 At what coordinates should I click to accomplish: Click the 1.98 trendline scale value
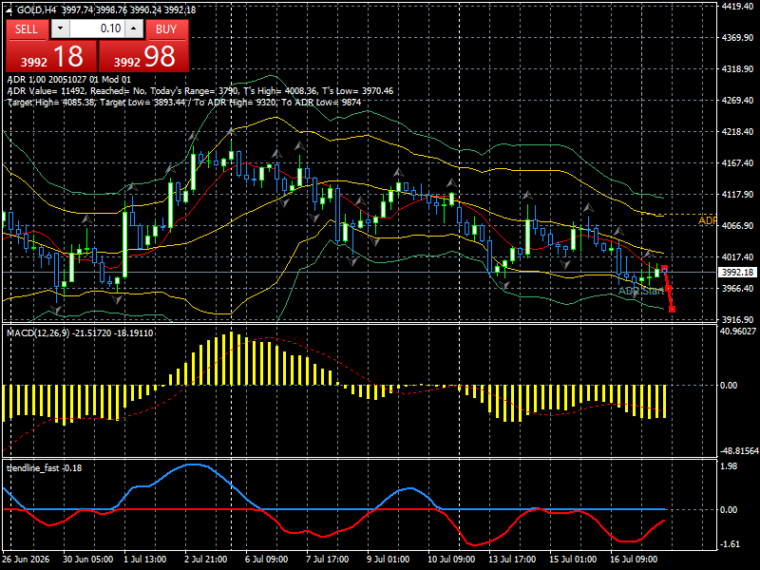pos(729,466)
